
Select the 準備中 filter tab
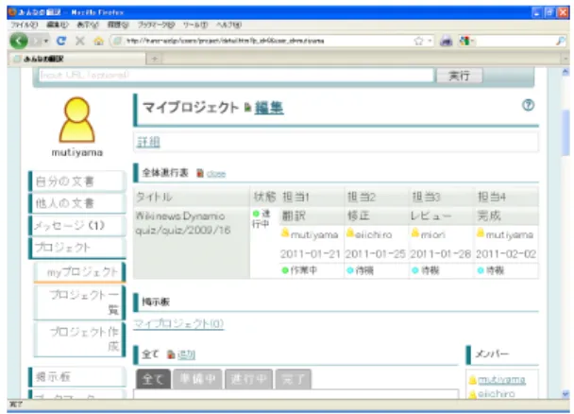[197, 379]
